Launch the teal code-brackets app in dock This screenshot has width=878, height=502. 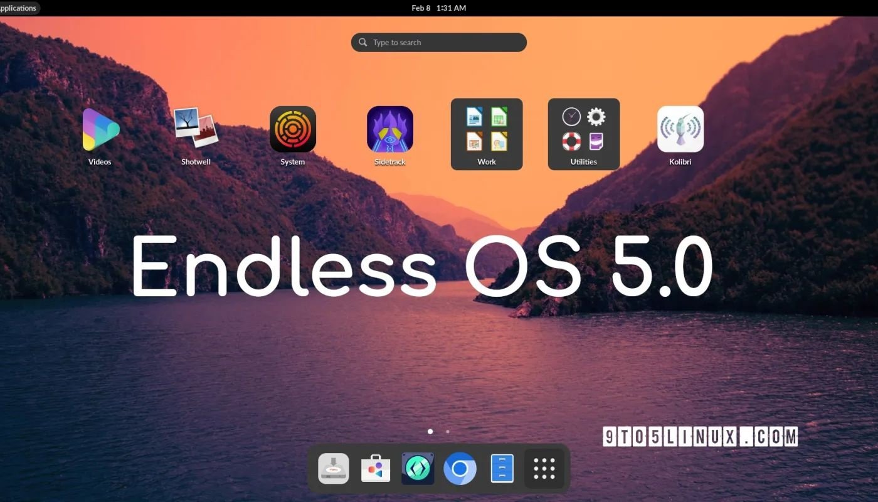click(x=418, y=468)
